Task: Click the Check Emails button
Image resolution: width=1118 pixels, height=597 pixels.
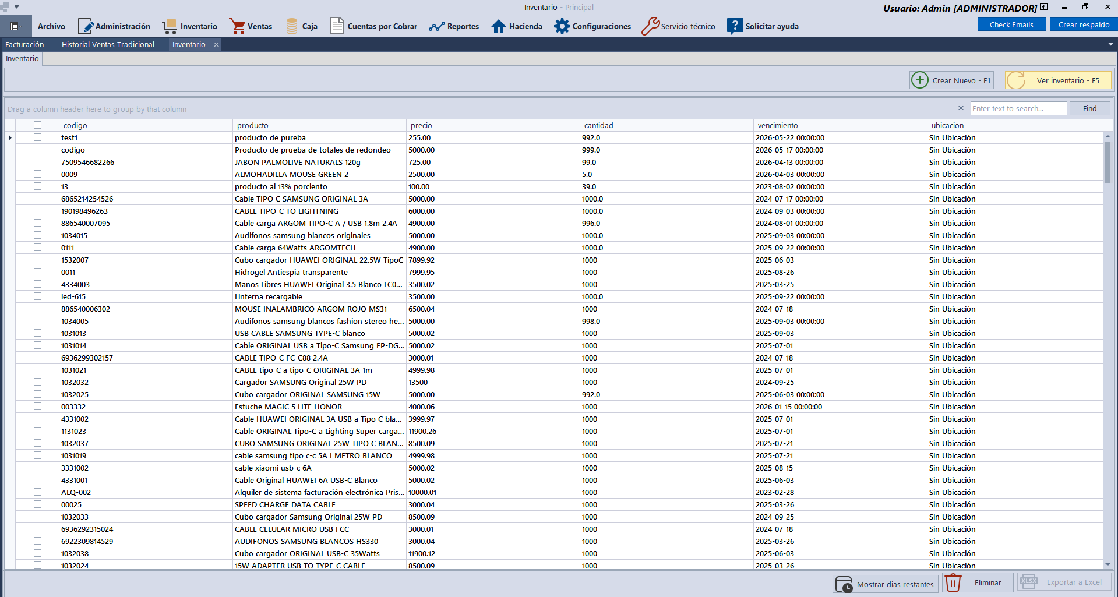Action: (1011, 24)
